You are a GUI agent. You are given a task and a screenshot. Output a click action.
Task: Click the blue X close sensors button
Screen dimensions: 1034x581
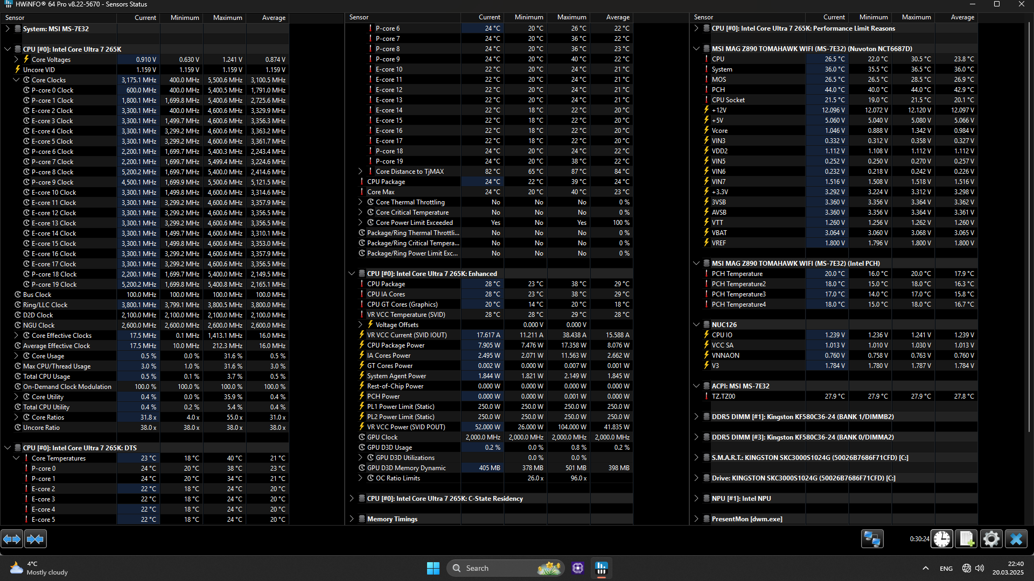(1016, 539)
